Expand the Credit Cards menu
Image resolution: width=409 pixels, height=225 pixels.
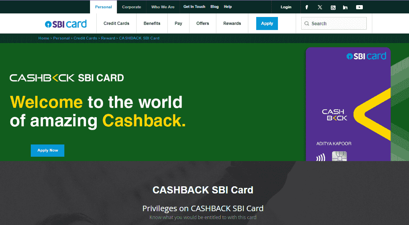point(116,23)
